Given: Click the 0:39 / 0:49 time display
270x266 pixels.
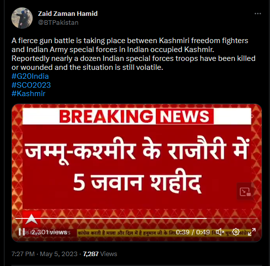Looking at the screenshot, I should [193, 232].
